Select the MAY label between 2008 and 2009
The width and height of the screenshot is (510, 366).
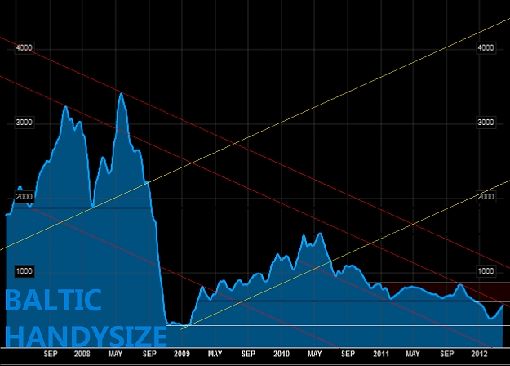(x=116, y=354)
